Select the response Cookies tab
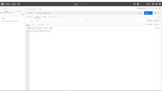 [33, 25]
